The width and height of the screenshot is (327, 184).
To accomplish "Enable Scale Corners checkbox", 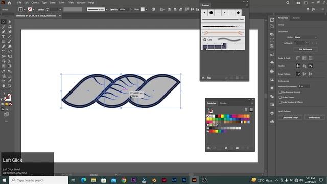I will [280, 97].
